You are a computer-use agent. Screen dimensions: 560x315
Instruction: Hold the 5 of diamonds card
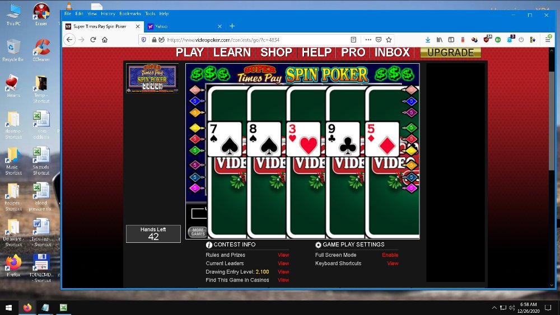[382, 139]
